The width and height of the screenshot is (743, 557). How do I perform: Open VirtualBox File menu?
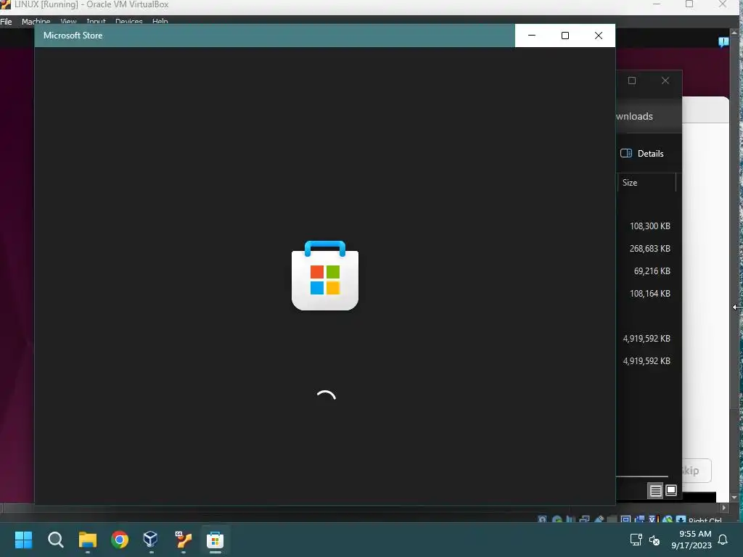(6, 21)
